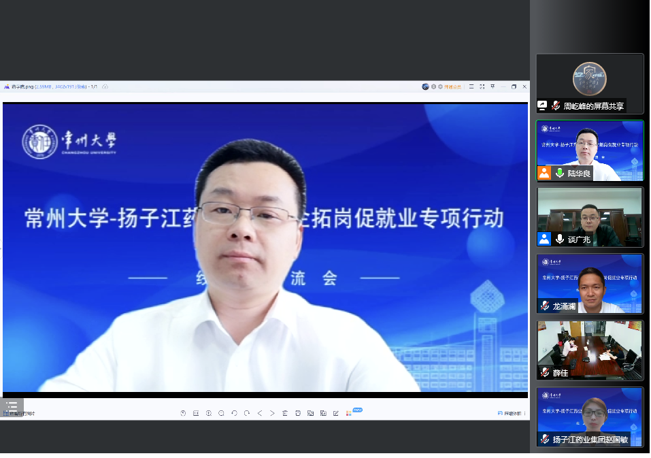Open the image viewer's three-line menu
Screen dimensions: 651x458
pos(471,86)
